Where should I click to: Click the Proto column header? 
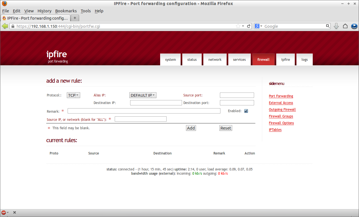coord(54,153)
